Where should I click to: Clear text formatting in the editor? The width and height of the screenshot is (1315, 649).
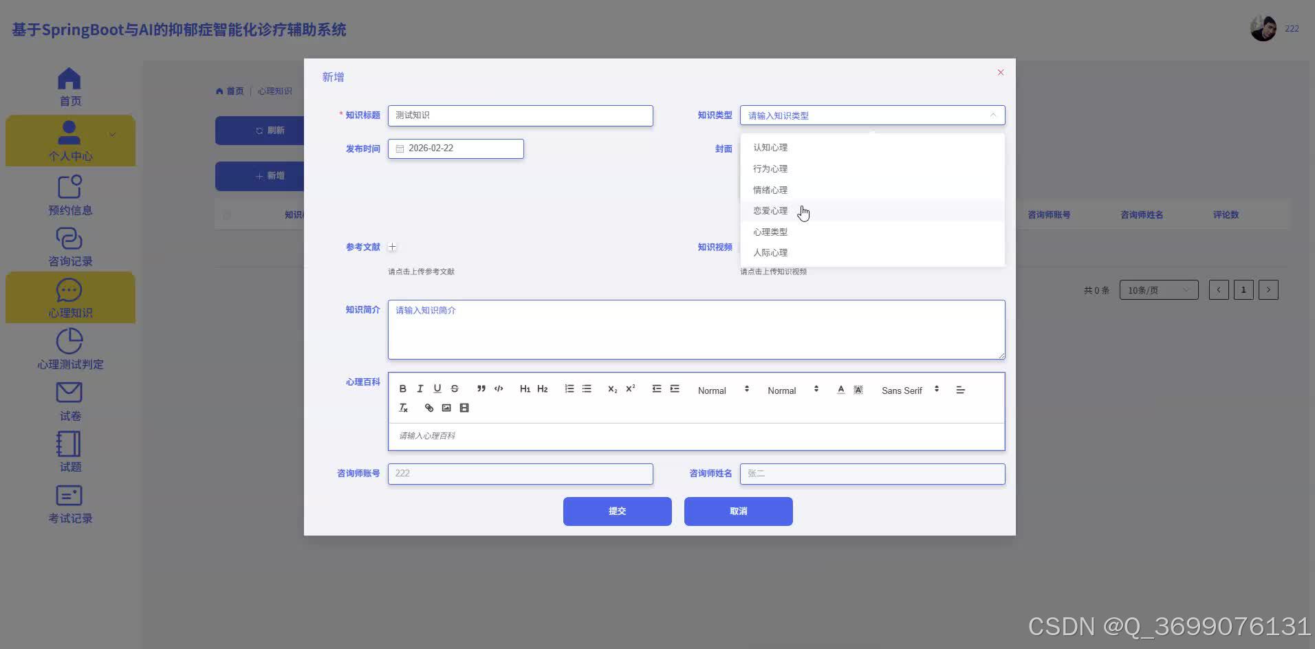click(404, 408)
